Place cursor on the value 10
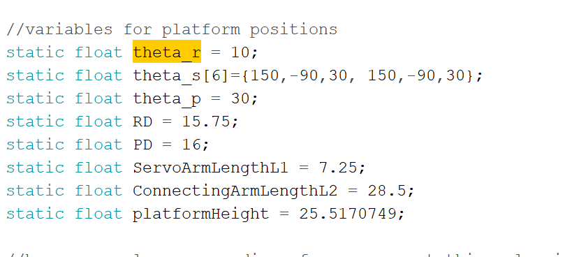565x257 pixels. click(240, 52)
